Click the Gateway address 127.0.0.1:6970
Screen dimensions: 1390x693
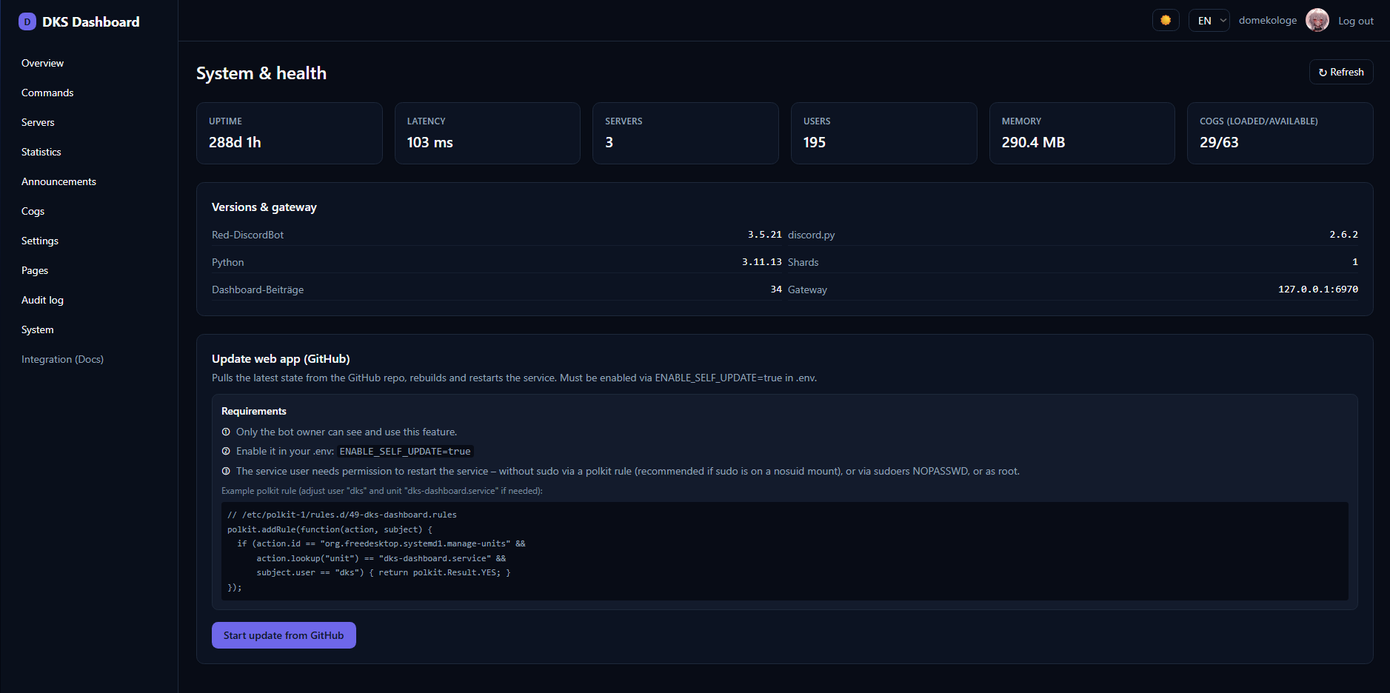[1317, 289]
